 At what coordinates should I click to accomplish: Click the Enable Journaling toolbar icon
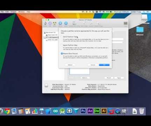[x=74, y=23]
